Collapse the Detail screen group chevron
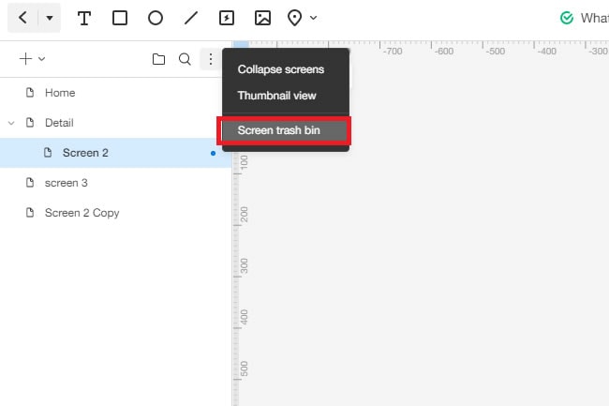Image resolution: width=609 pixels, height=406 pixels. point(11,123)
